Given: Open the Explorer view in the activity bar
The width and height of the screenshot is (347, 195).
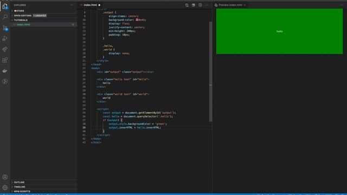Looking at the screenshot, I should tap(5, 6).
